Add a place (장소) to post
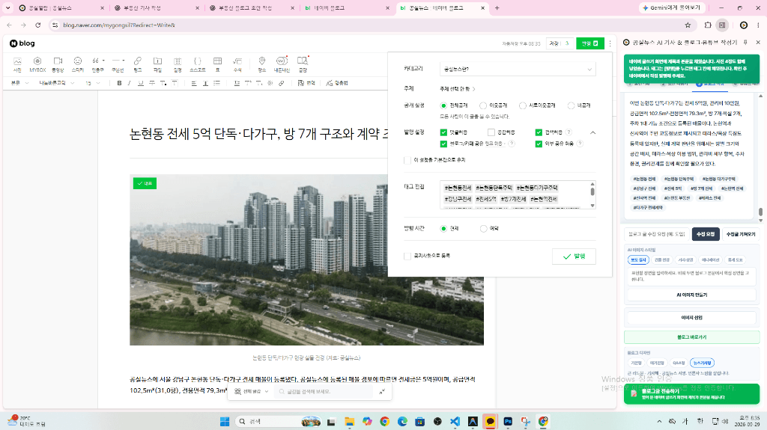The height and width of the screenshot is (430, 767). click(x=262, y=64)
